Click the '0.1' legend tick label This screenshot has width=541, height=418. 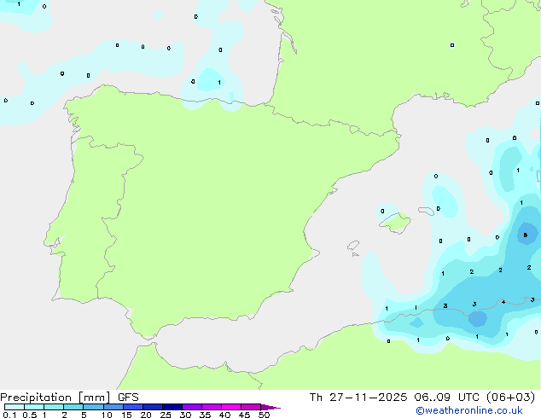pos(9,415)
